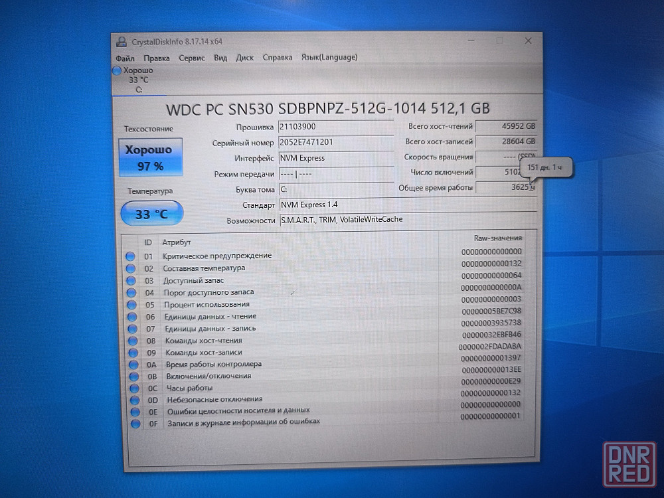This screenshot has height=498, width=664.
Task: Click the Raw-значения column header
Action: click(497, 238)
